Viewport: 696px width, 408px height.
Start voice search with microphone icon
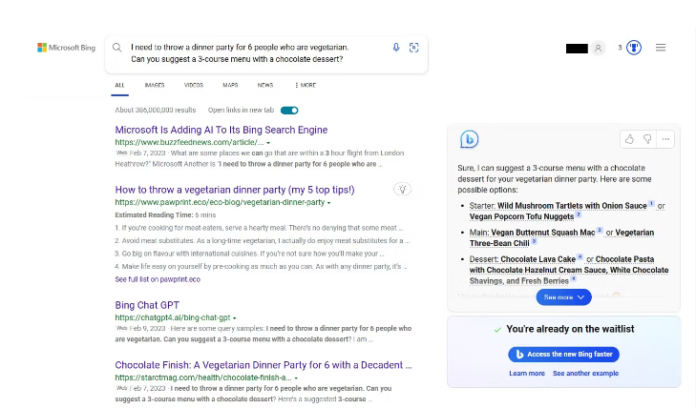(x=396, y=48)
